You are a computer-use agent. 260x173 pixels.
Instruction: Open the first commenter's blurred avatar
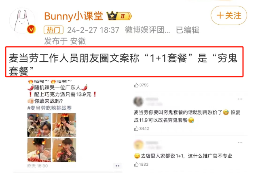(x=138, y=101)
